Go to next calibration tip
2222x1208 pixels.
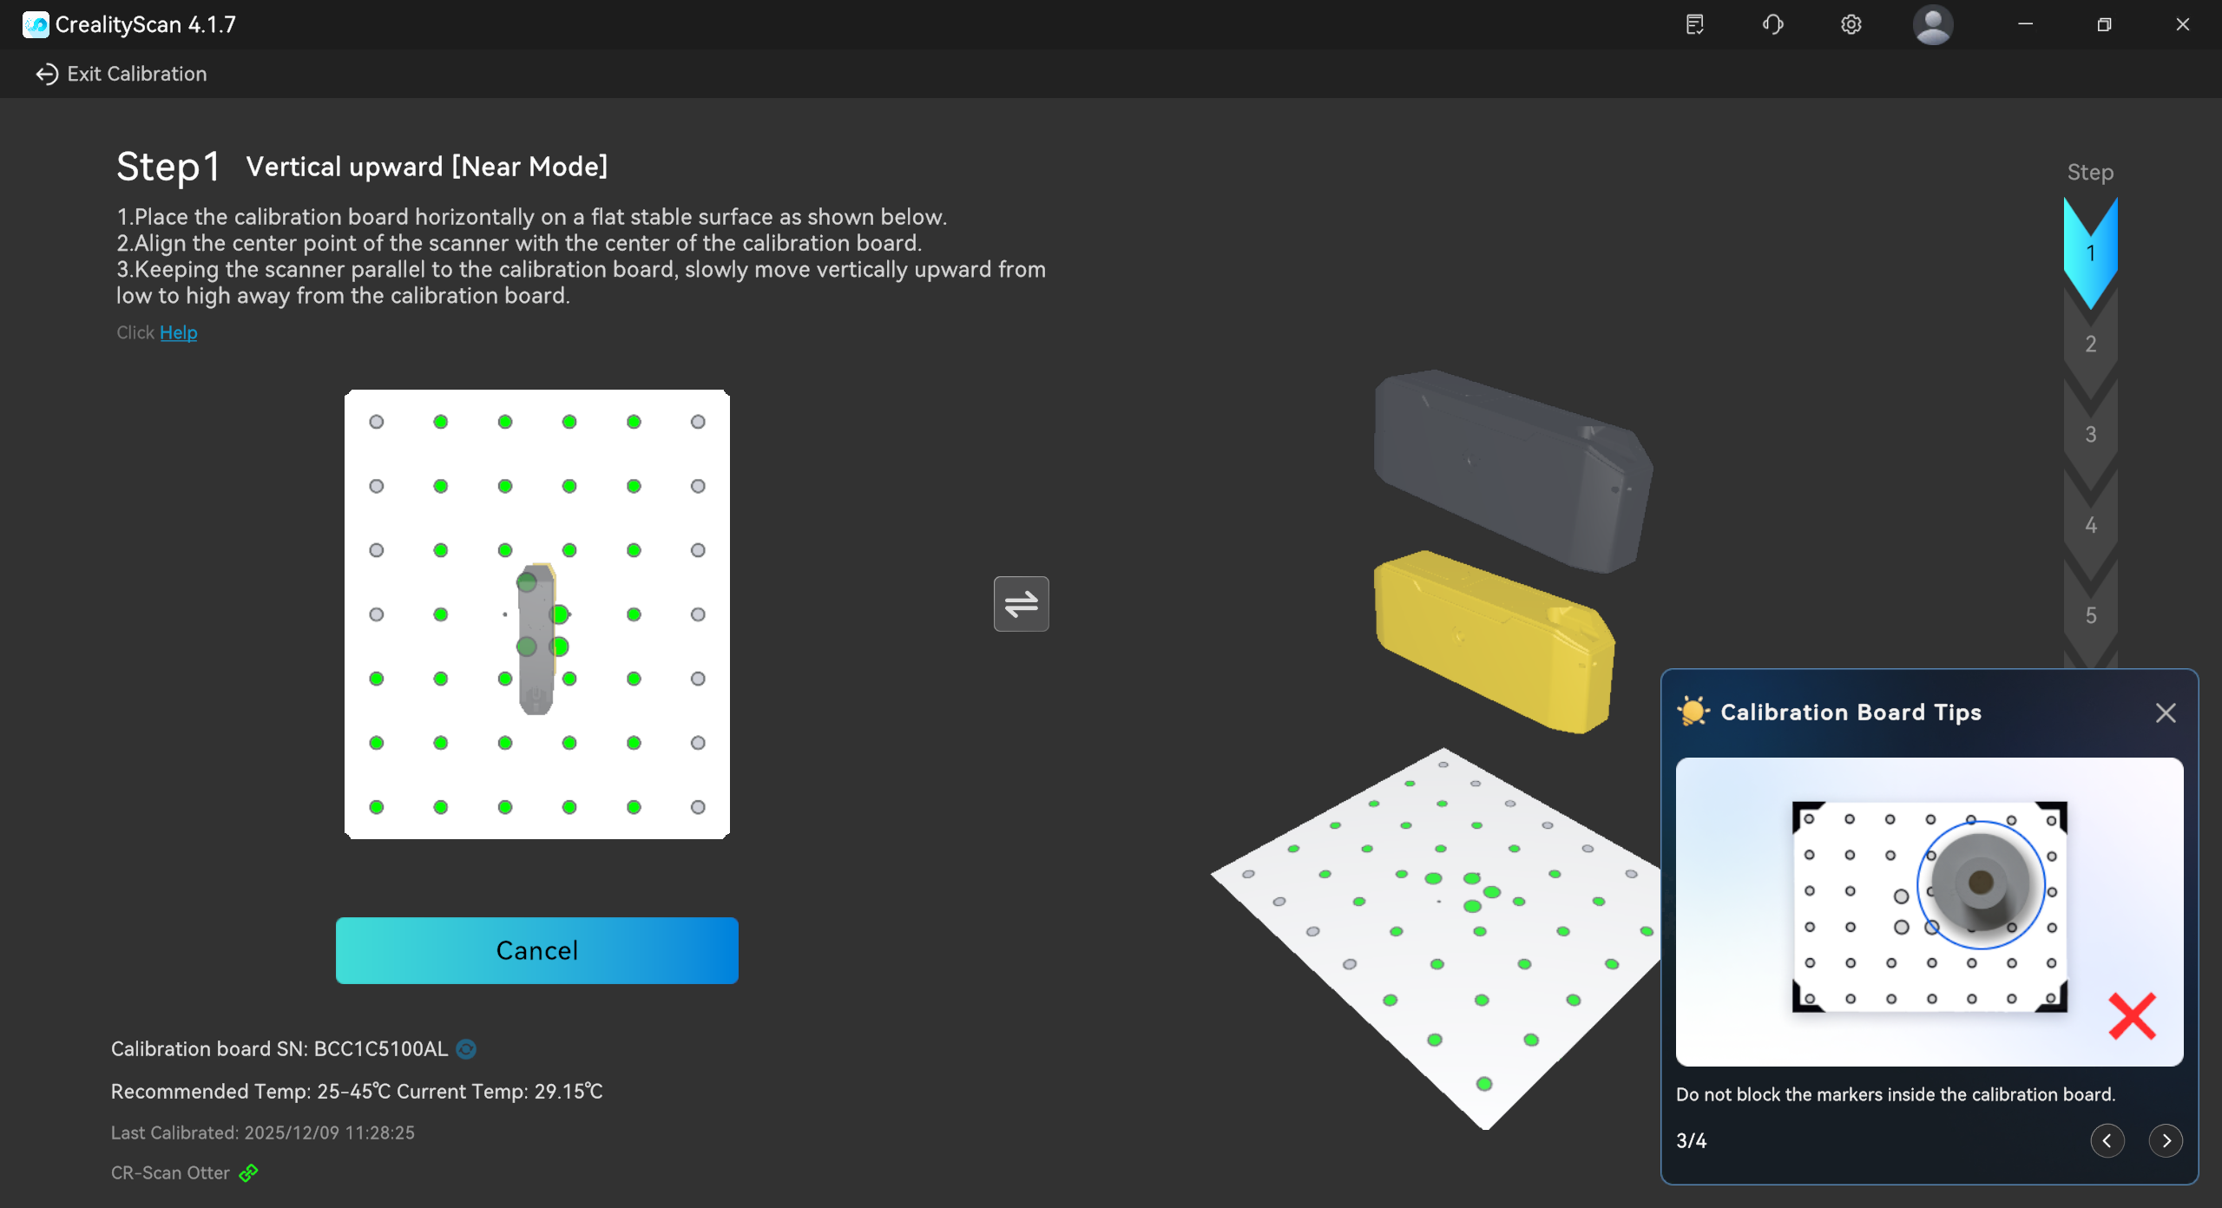pos(2166,1140)
